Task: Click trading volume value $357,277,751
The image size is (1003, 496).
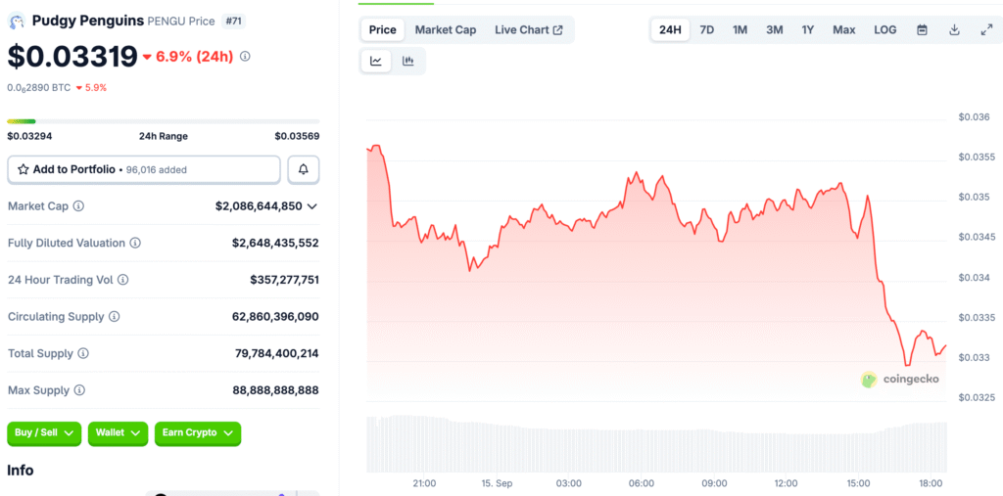Action: [x=285, y=280]
